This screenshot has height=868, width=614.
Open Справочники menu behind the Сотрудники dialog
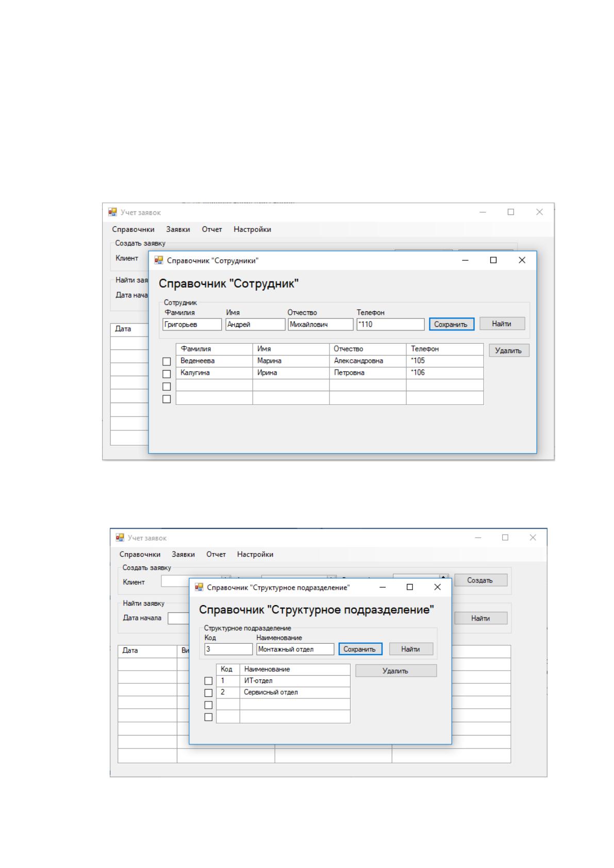pyautogui.click(x=134, y=229)
